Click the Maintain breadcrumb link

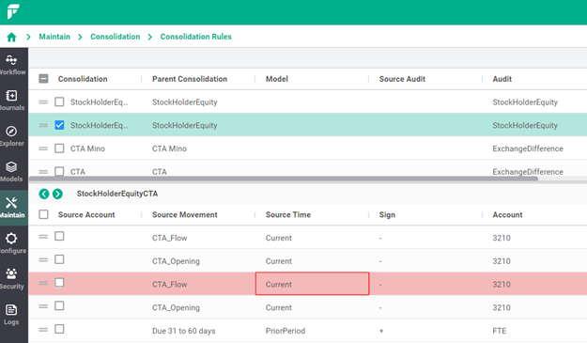click(54, 37)
